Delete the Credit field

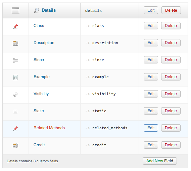coord(171,145)
